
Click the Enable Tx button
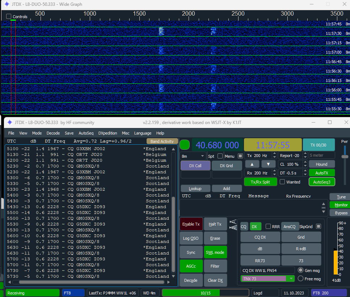[x=191, y=224]
